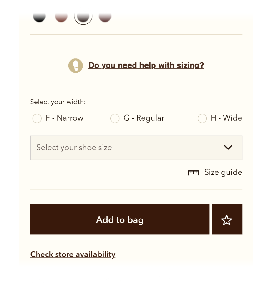Image resolution: width=272 pixels, height=287 pixels.
Task: Choose the G - Regular width option
Action: [115, 118]
